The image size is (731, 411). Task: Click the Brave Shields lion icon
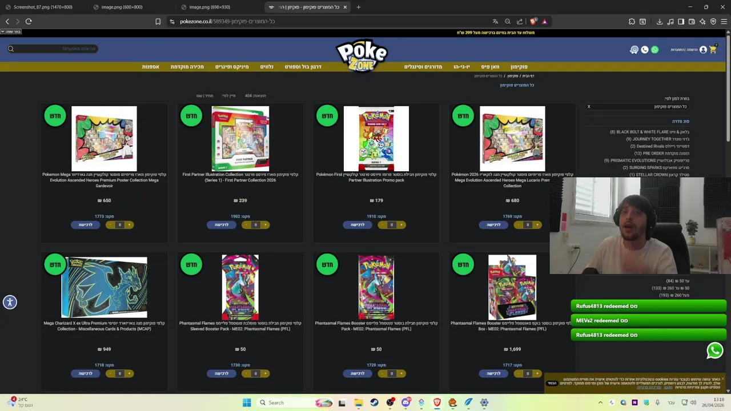tap(533, 21)
